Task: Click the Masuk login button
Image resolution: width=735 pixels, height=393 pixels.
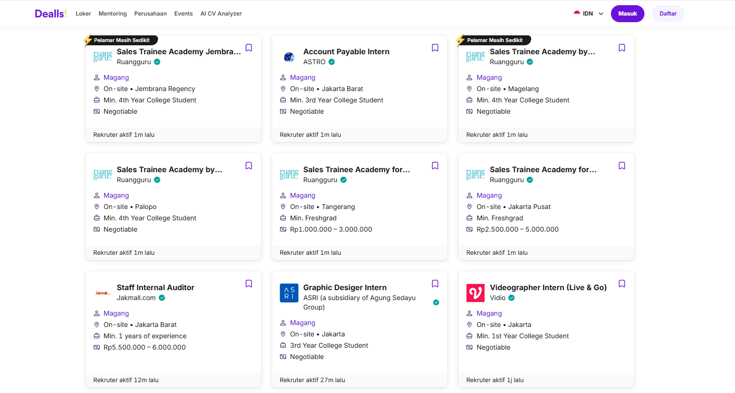Action: pos(627,14)
